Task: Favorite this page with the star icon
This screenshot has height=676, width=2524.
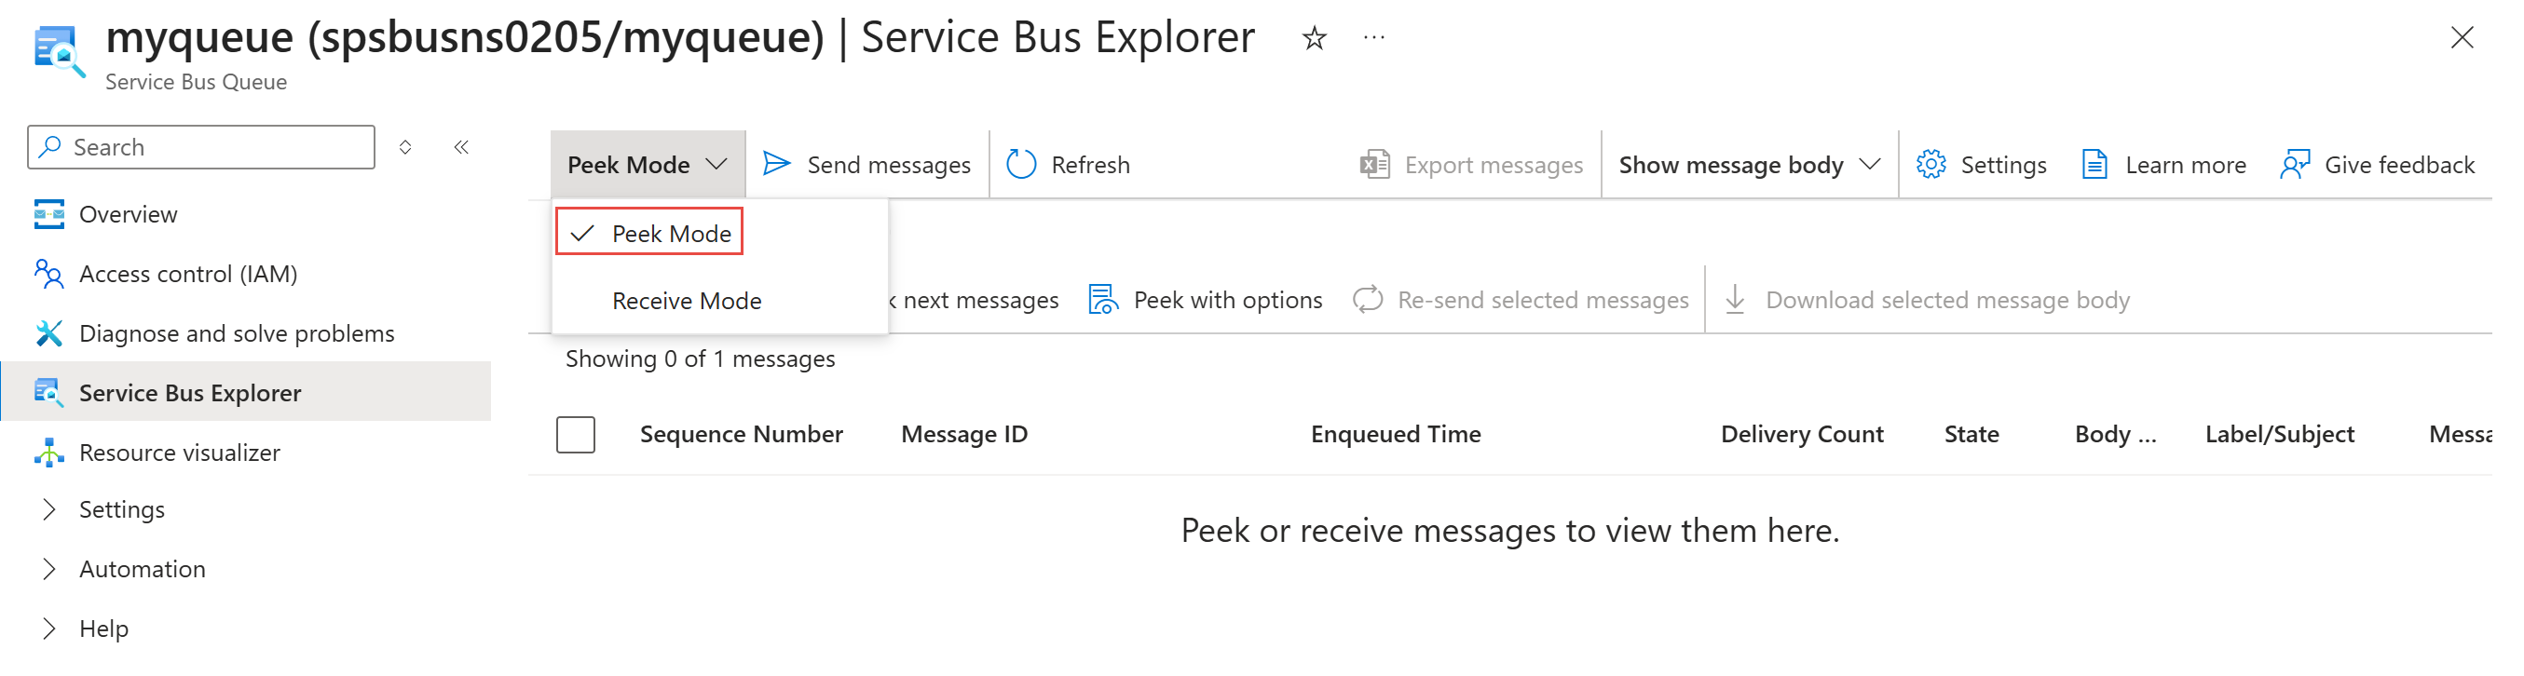Action: [1314, 38]
